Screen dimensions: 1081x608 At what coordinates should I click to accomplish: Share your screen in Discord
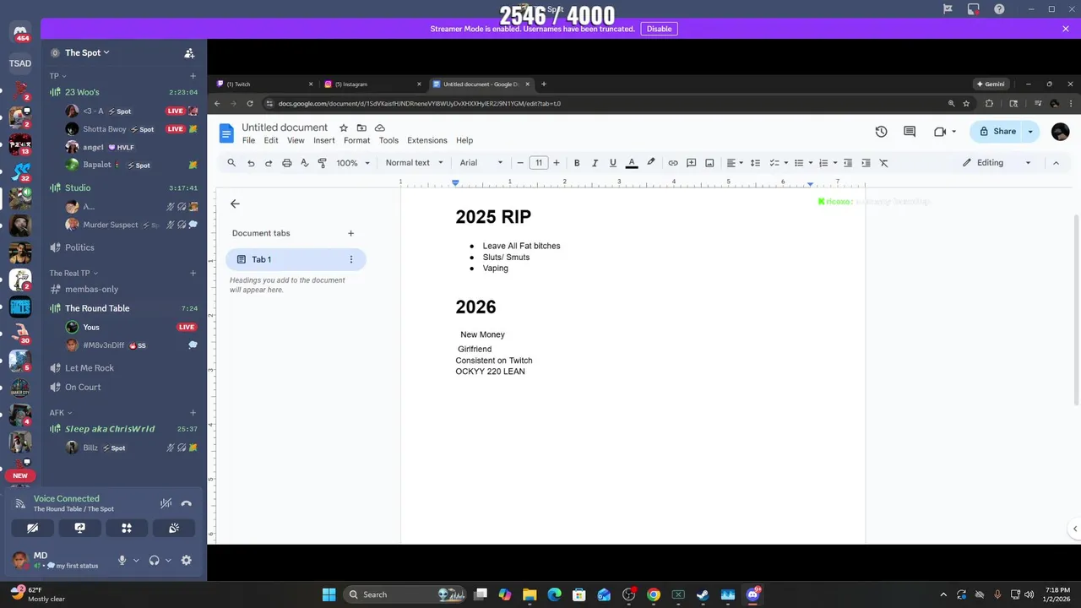(79, 528)
